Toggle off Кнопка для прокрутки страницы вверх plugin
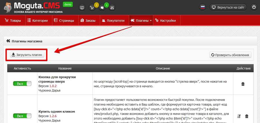The width and height of the screenshot is (260, 123). click(22, 84)
